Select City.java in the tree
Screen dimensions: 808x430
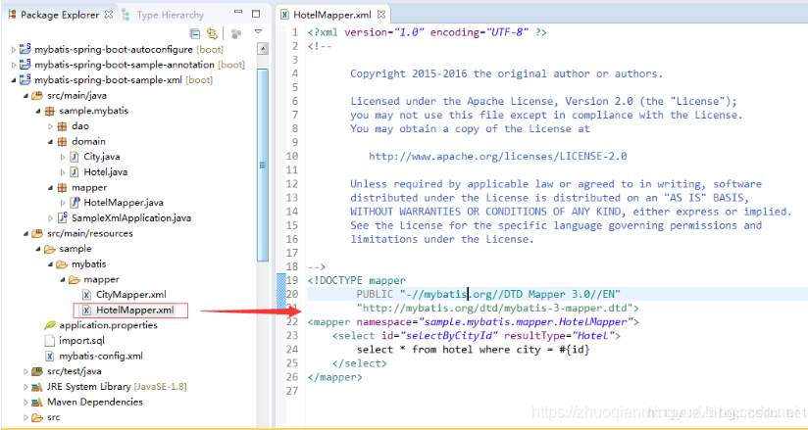(102, 157)
